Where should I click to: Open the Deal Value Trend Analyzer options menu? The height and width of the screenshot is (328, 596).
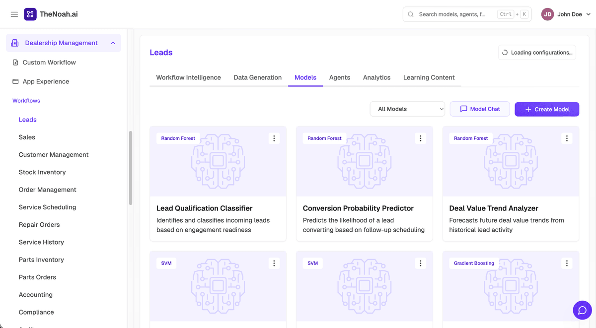click(x=567, y=138)
